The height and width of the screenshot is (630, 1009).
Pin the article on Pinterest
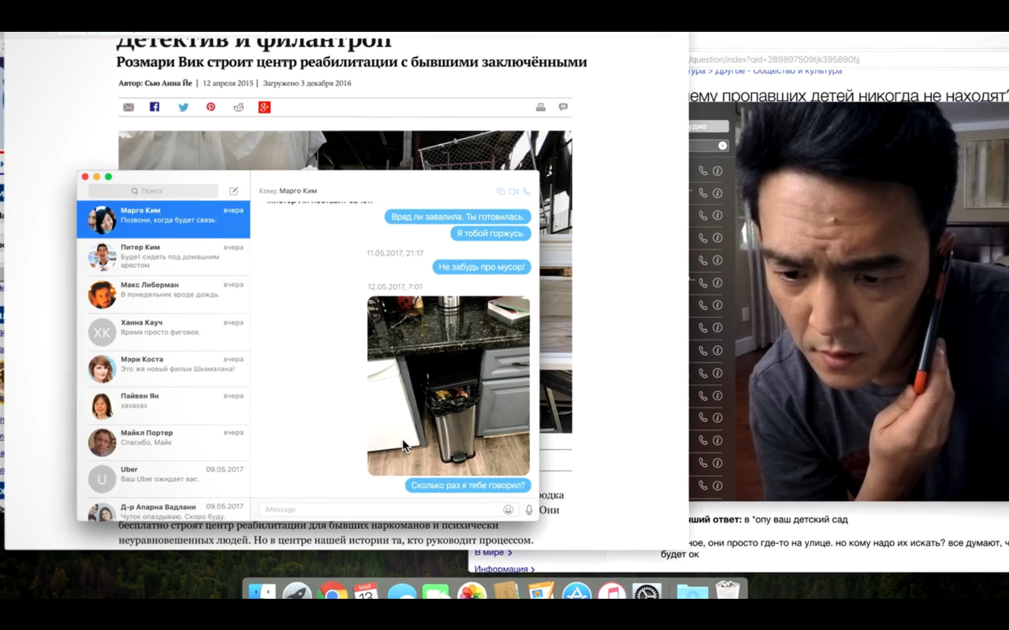tap(211, 107)
